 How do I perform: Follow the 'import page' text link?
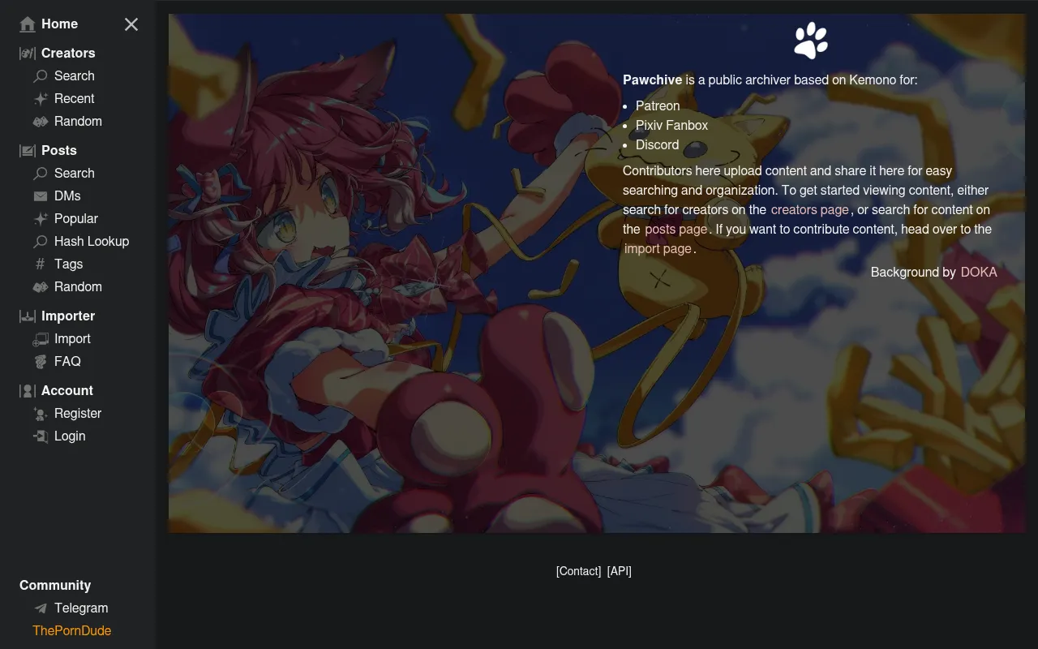(x=658, y=249)
